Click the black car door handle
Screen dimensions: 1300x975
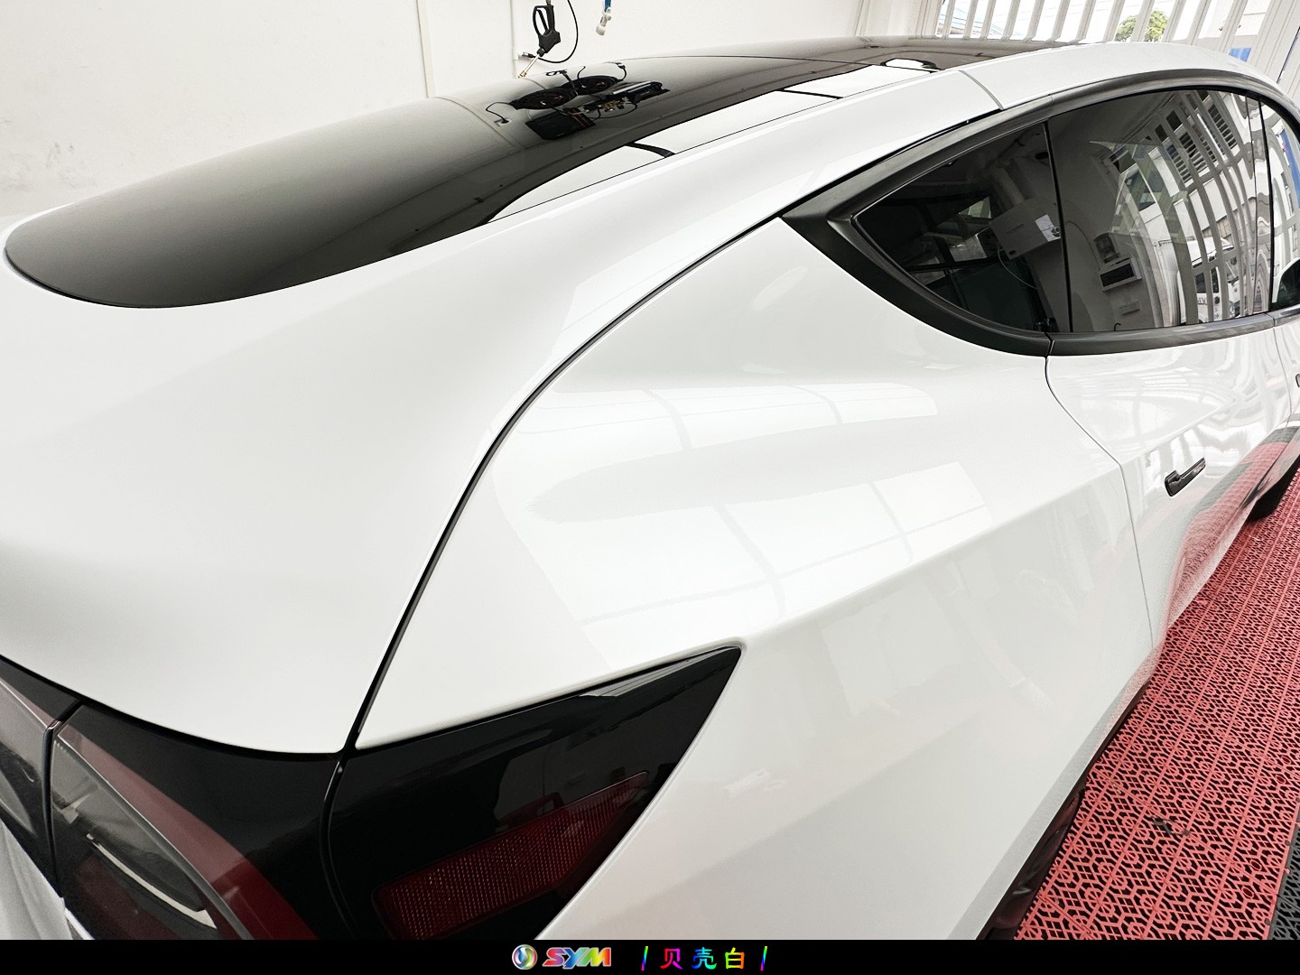point(1184,477)
